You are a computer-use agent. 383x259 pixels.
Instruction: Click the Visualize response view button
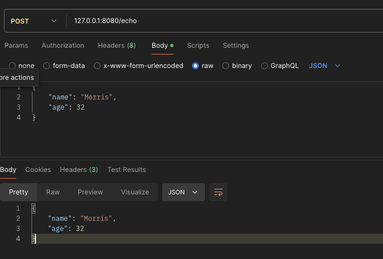click(135, 192)
